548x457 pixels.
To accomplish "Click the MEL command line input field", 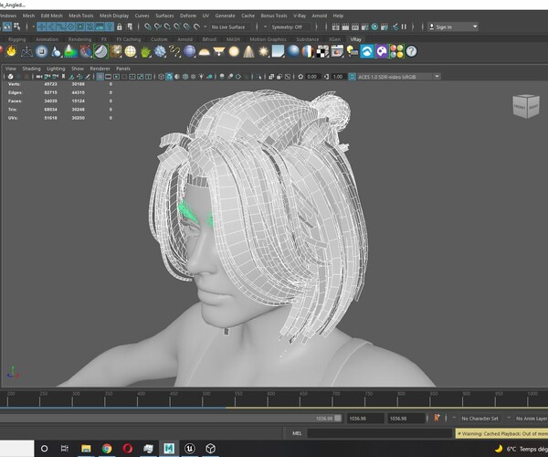I will [380, 433].
